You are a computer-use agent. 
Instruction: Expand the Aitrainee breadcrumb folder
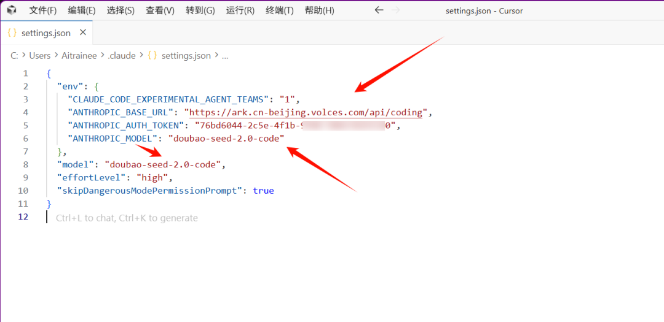tap(80, 56)
